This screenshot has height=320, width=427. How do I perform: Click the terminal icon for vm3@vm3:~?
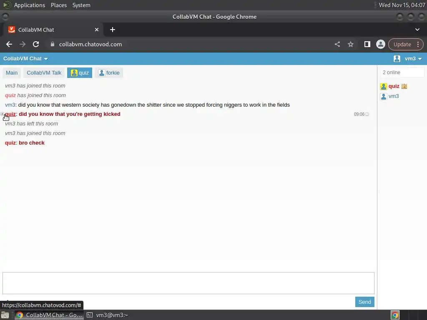[90, 315]
